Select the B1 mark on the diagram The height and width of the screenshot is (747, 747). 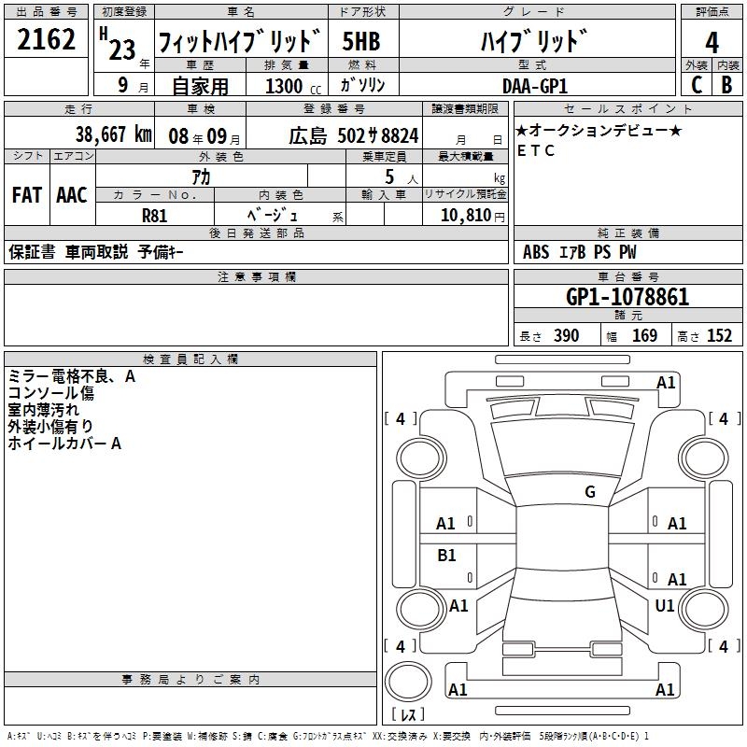446,555
